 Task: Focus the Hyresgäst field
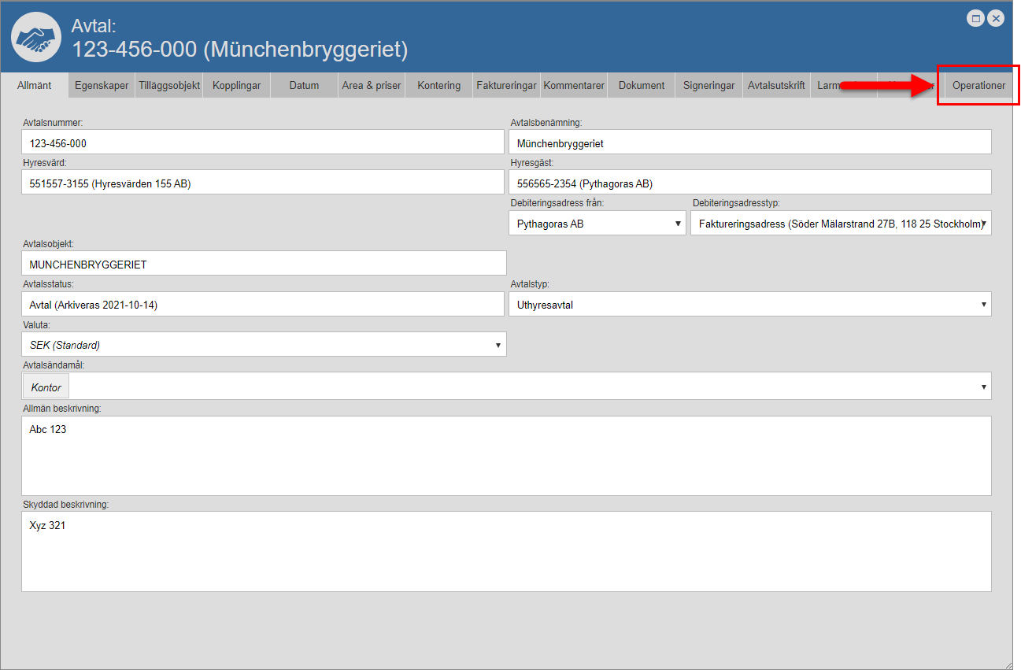[749, 183]
